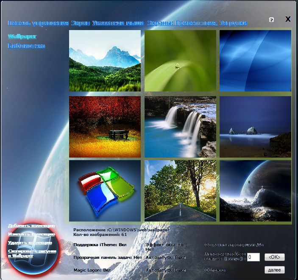
Task: Focus the auto-change minutes input field
Action: [x=253, y=257]
